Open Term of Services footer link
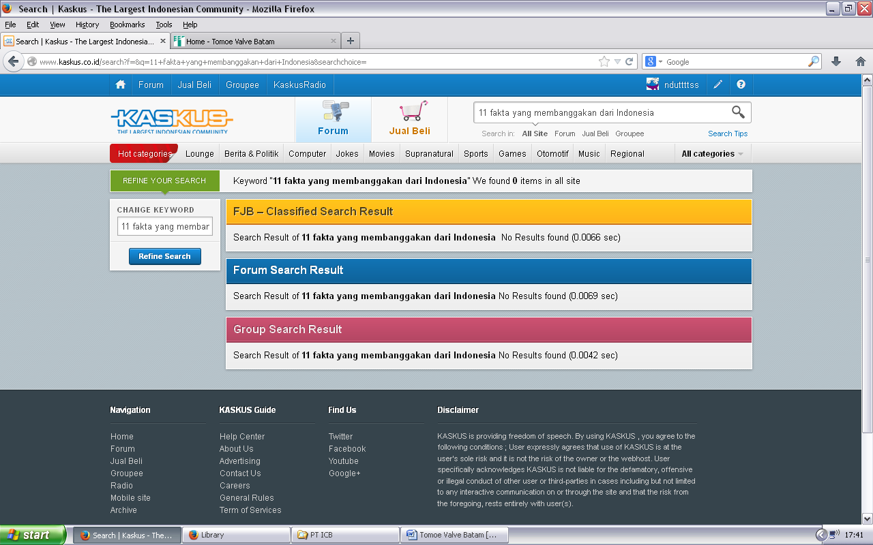 (250, 510)
